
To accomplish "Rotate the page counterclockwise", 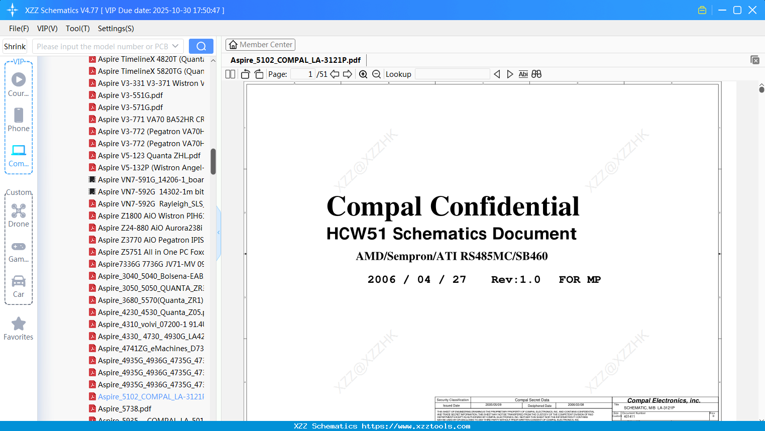I will (246, 74).
